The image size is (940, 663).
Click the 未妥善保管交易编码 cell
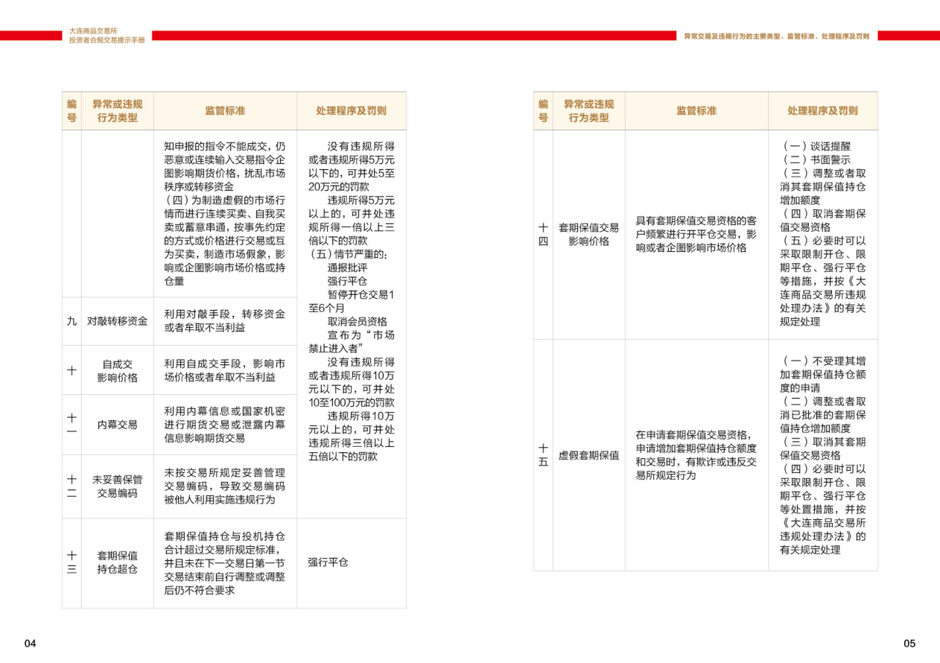117,486
